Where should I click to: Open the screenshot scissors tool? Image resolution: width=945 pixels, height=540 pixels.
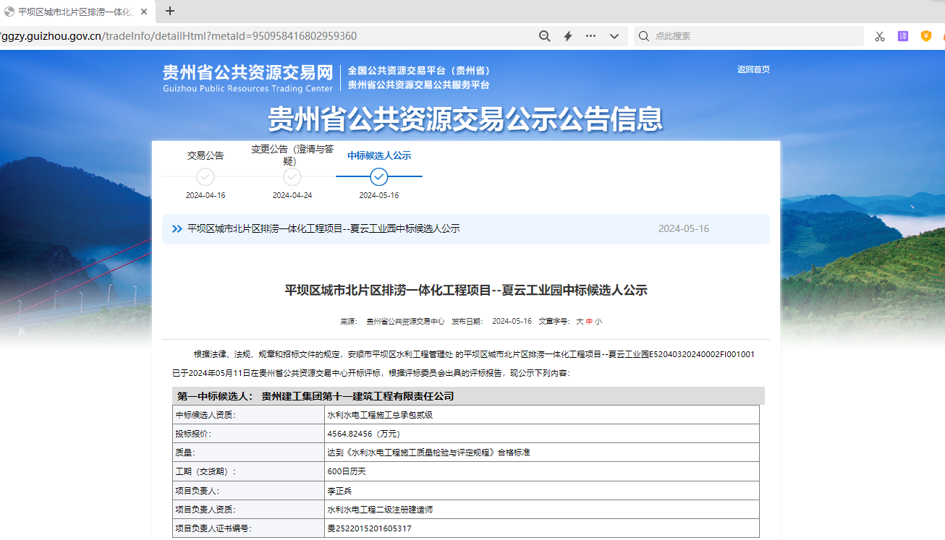point(879,35)
